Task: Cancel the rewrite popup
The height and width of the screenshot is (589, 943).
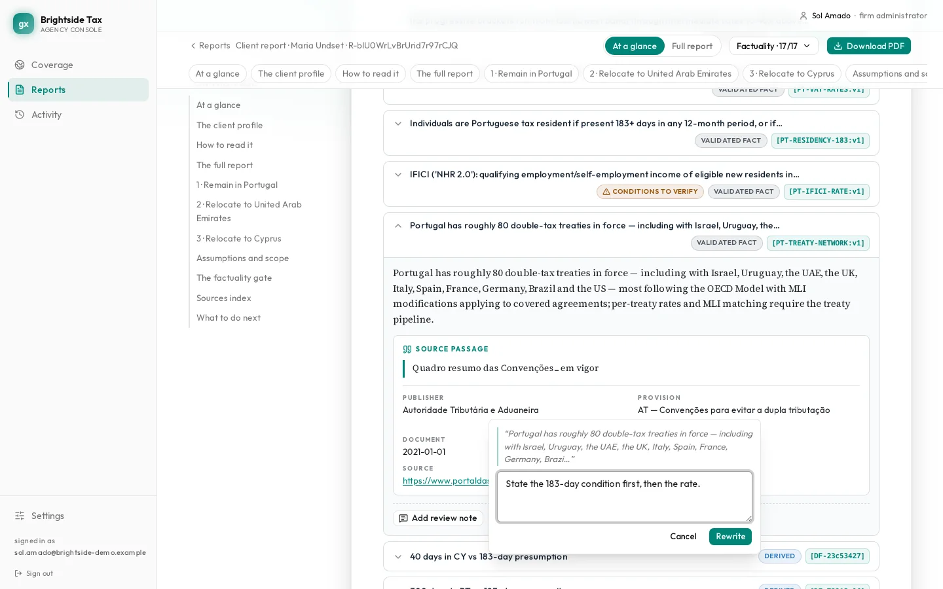Action: (683, 537)
